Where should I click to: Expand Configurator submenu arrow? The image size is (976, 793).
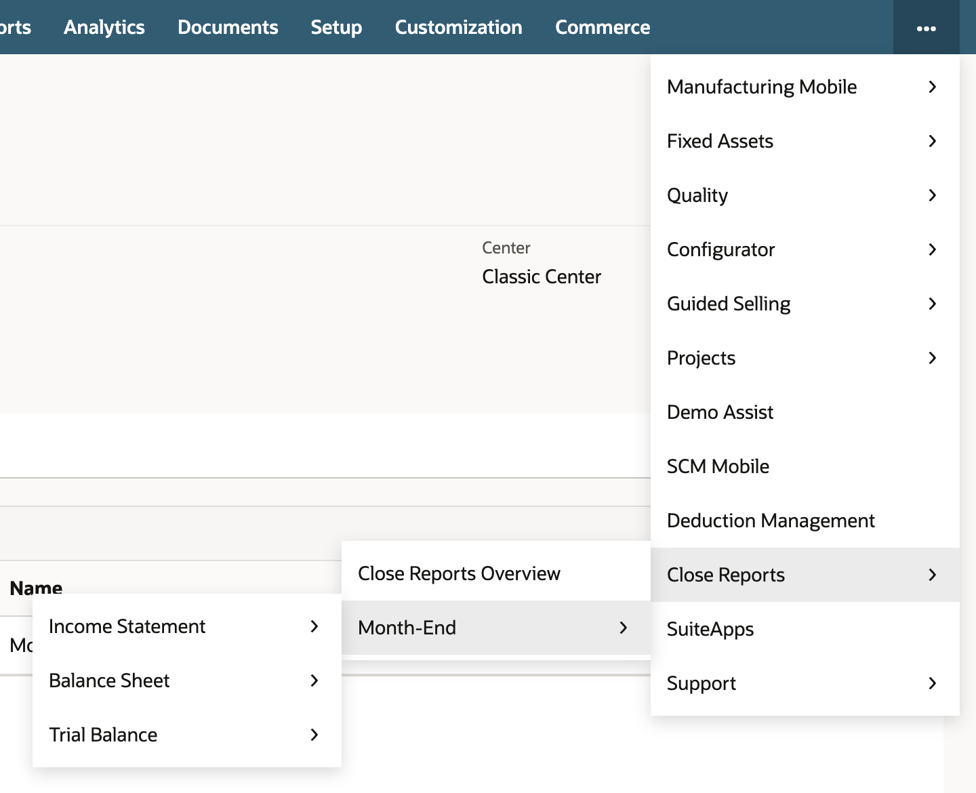tap(933, 249)
